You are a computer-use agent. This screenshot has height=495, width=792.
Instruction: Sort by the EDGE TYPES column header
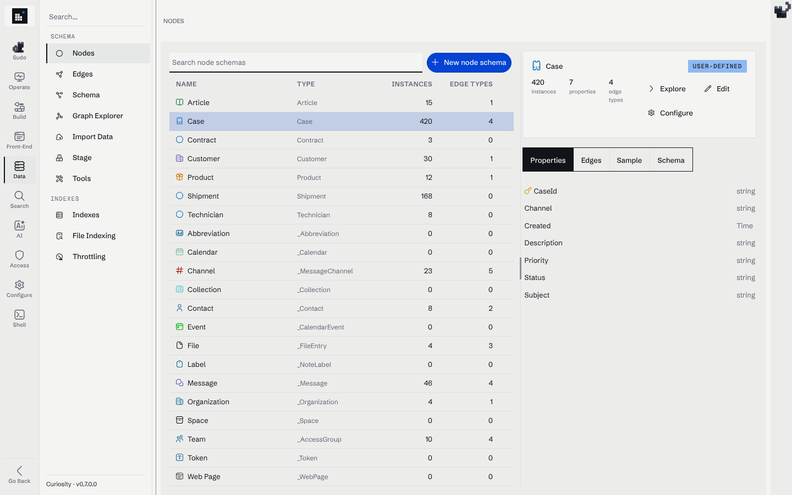click(x=471, y=84)
